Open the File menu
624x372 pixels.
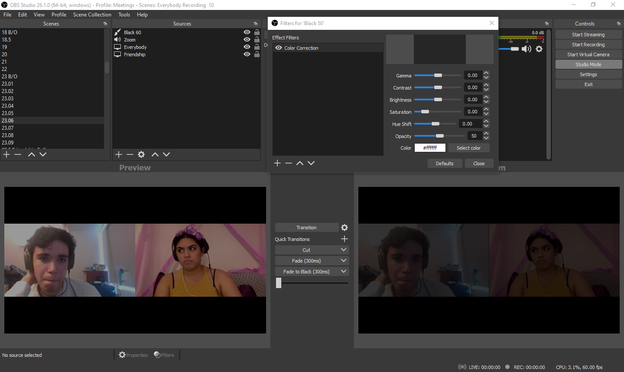coord(7,14)
